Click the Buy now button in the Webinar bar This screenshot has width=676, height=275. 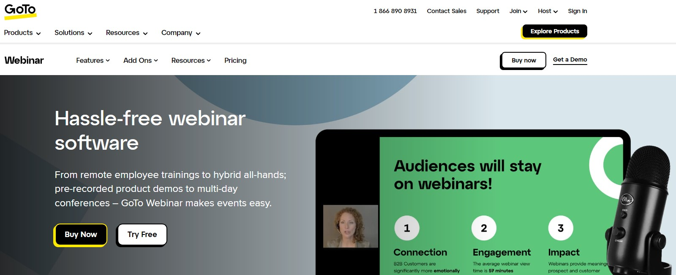point(523,60)
